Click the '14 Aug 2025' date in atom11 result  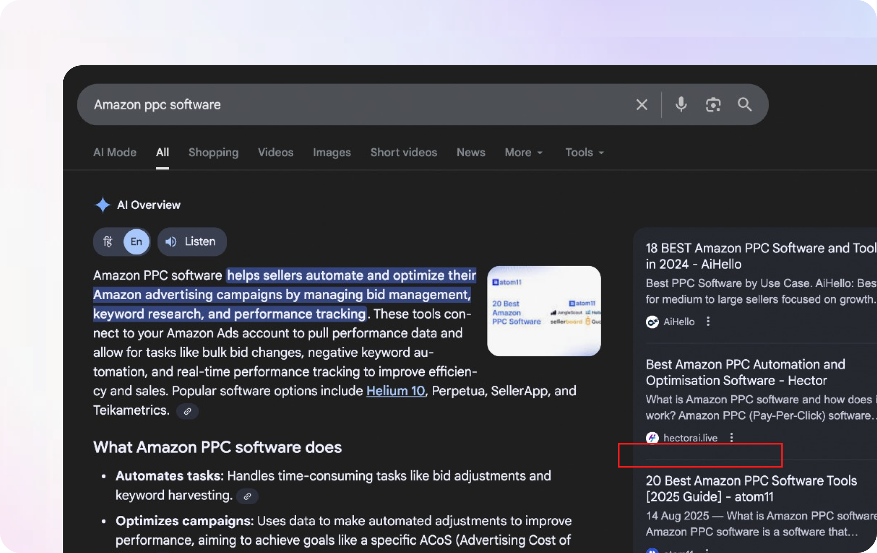coord(678,516)
